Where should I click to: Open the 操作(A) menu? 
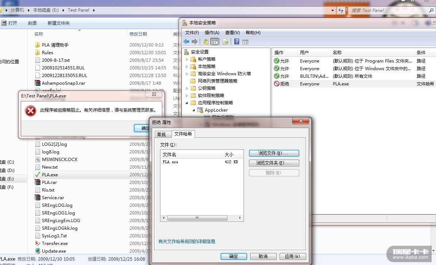[212, 32]
